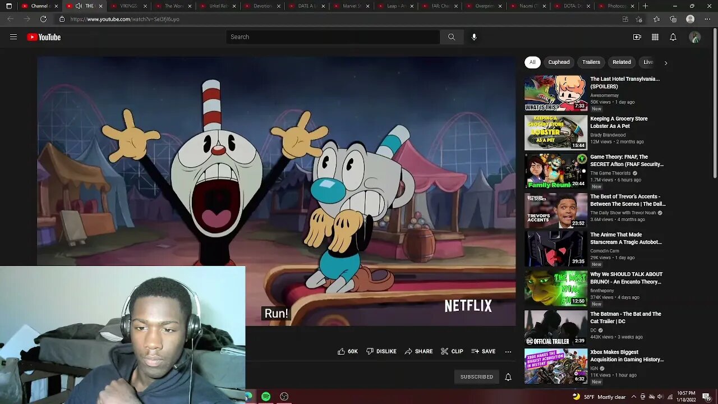The height and width of the screenshot is (404, 718).
Task: Start voice search with the microphone icon
Action: 474,37
